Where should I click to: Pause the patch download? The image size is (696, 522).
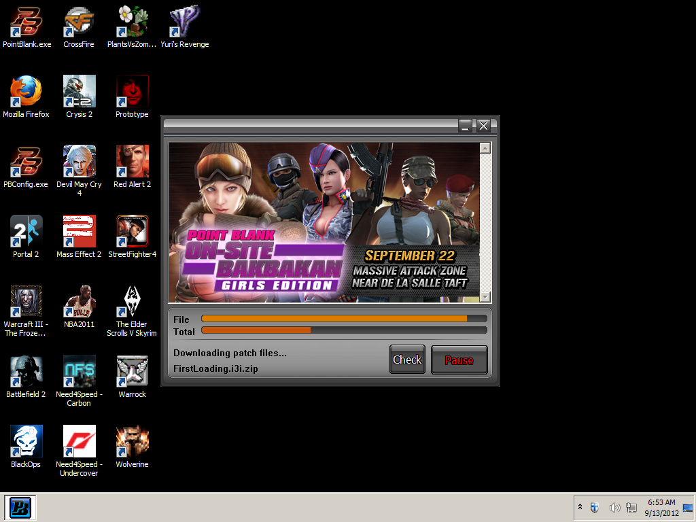(459, 360)
